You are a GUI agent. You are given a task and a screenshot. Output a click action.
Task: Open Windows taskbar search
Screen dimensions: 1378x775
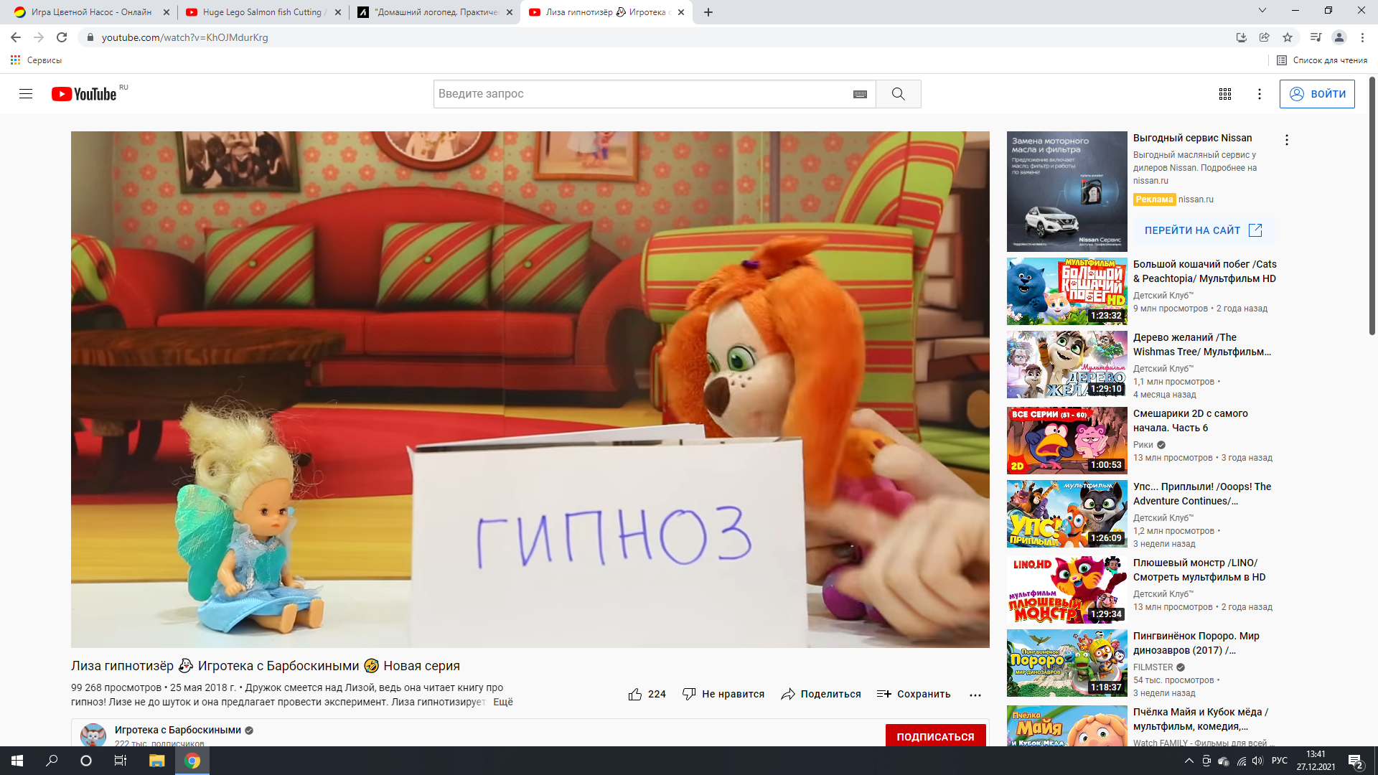pos(52,761)
